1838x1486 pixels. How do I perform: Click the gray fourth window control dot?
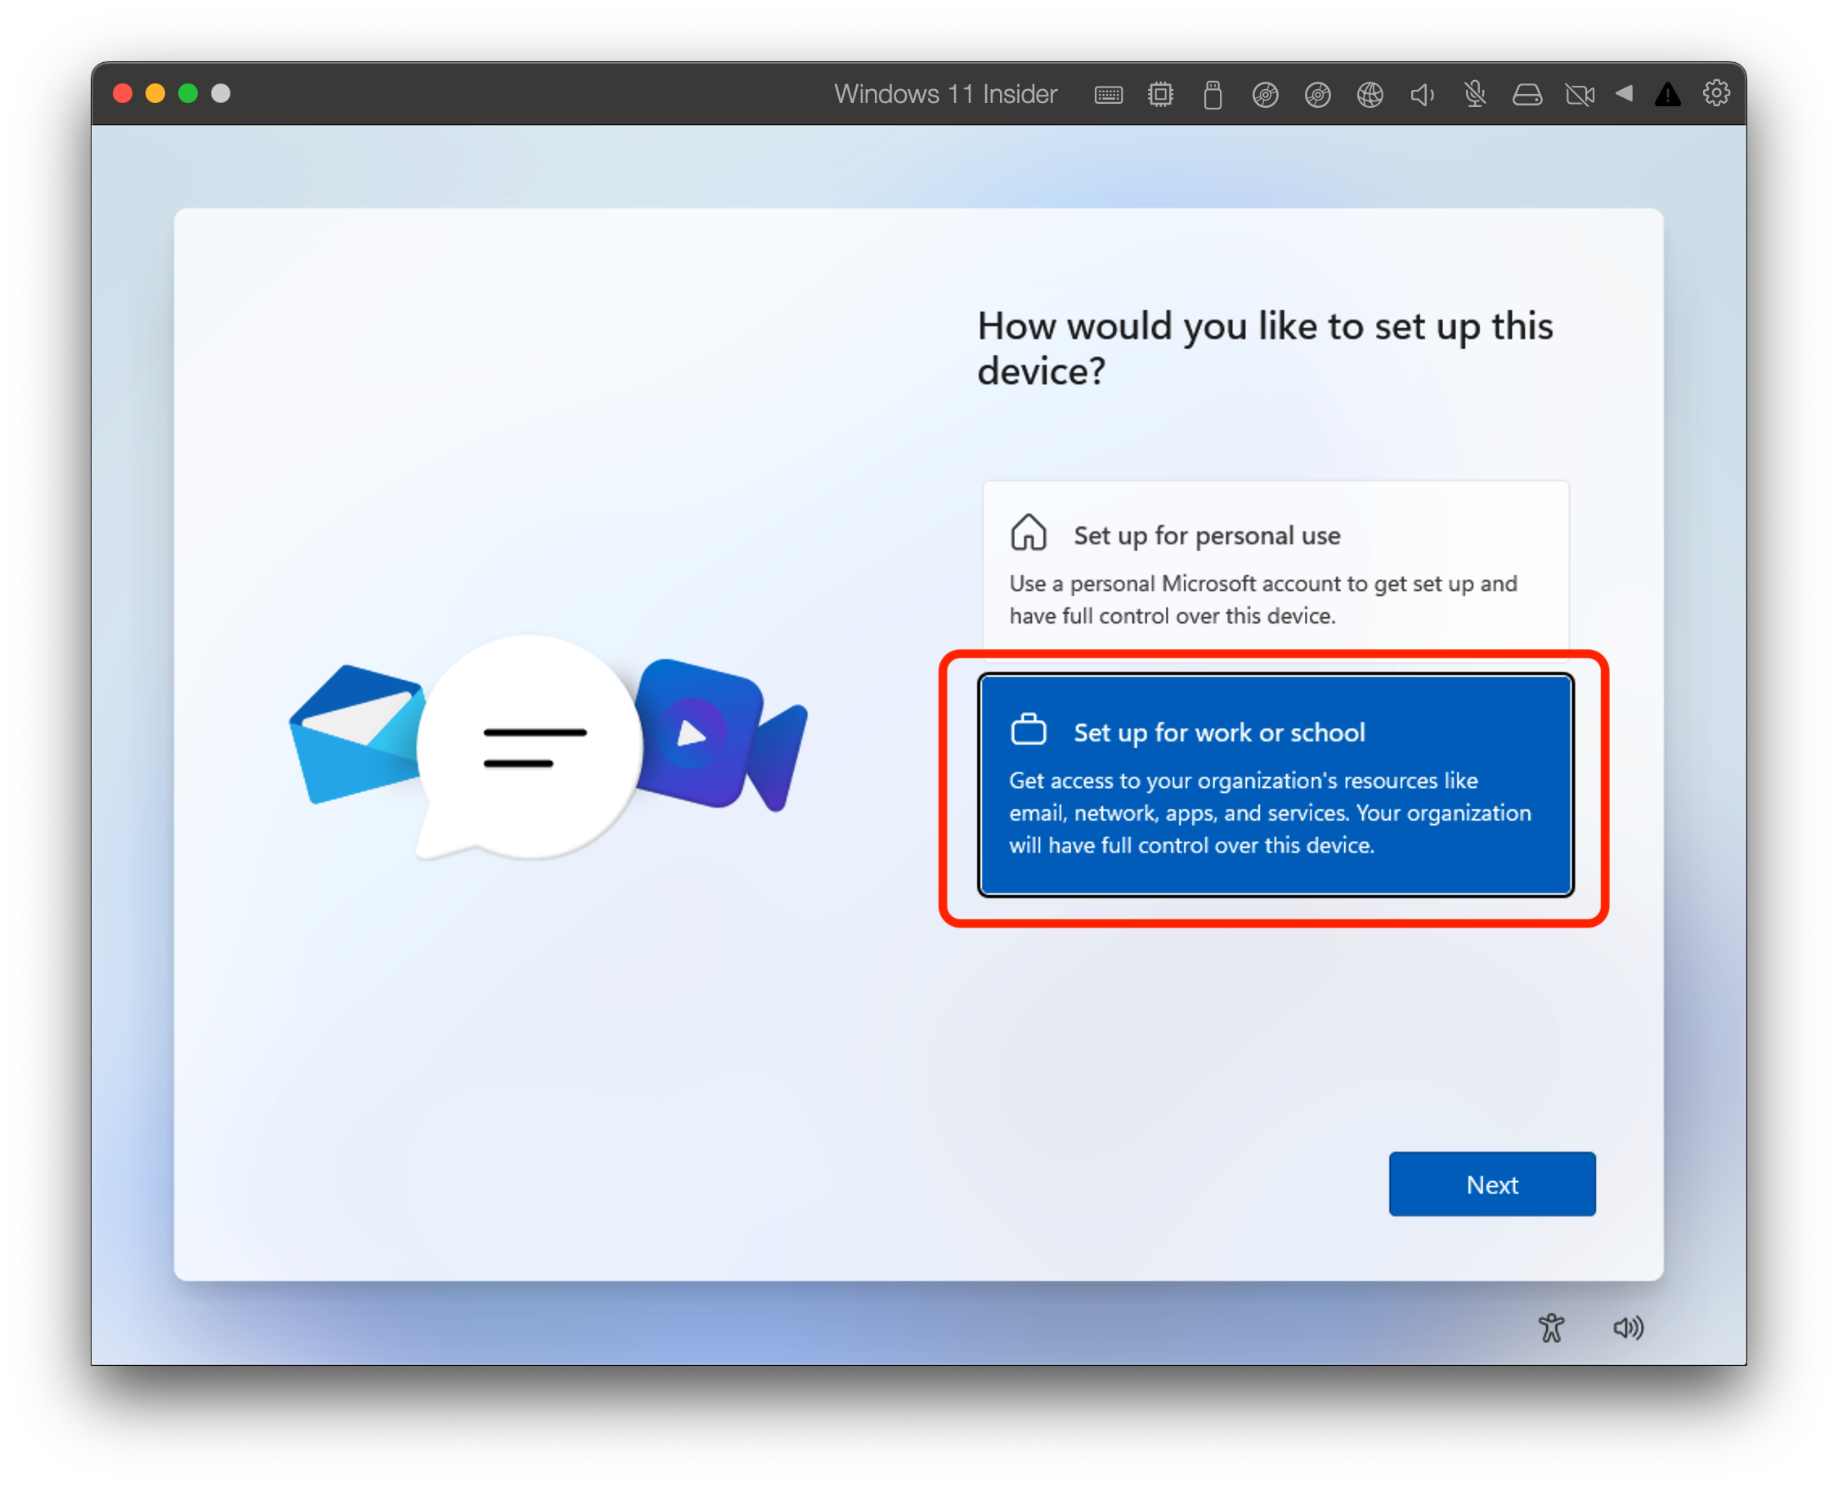(221, 93)
